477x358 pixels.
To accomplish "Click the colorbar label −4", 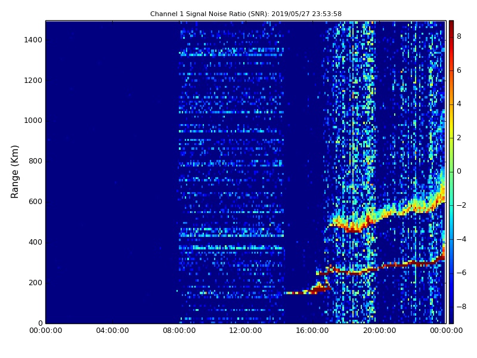I will pyautogui.click(x=461, y=239).
